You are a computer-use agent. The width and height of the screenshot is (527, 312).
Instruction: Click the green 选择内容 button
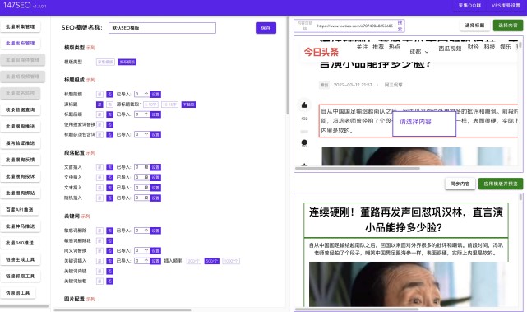click(x=508, y=26)
